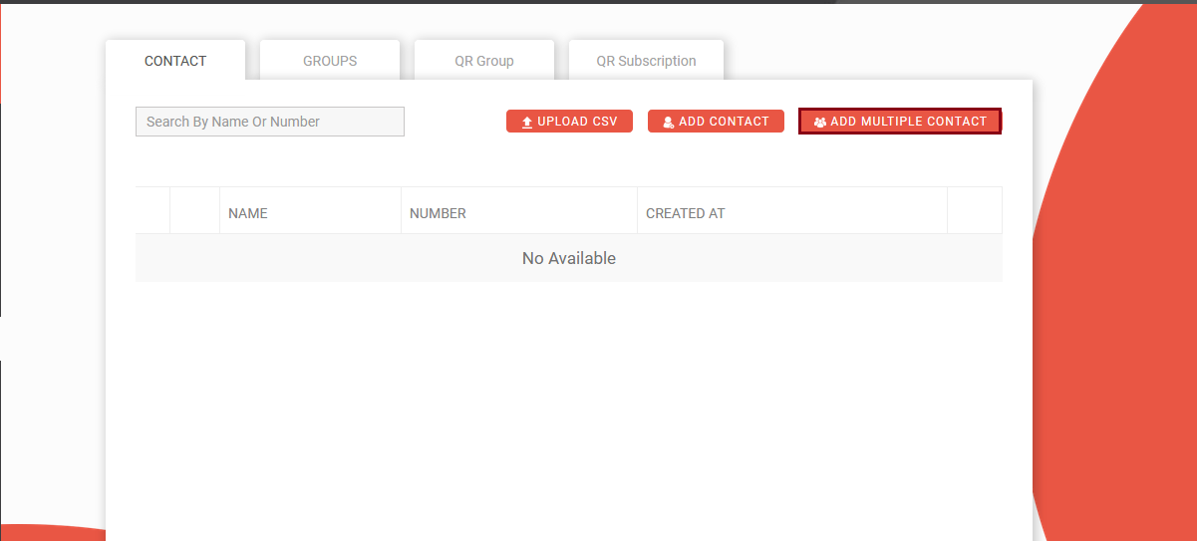
Task: Click the ADD CONTACT button
Action: [x=716, y=122]
